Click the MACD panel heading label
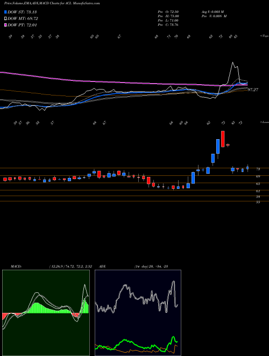 16,266
